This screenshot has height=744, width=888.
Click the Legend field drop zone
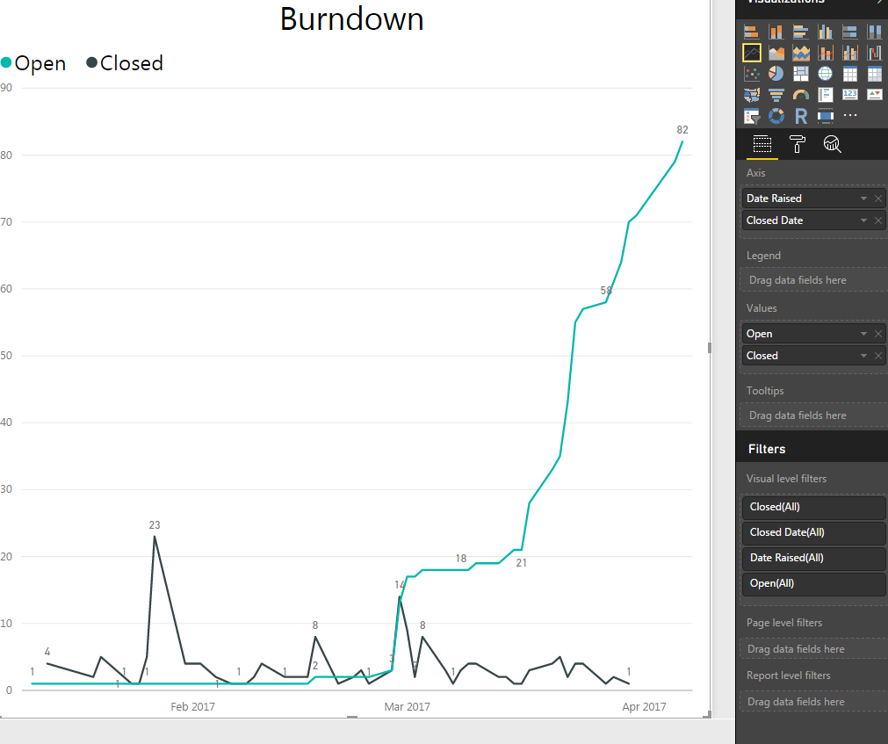coord(814,280)
